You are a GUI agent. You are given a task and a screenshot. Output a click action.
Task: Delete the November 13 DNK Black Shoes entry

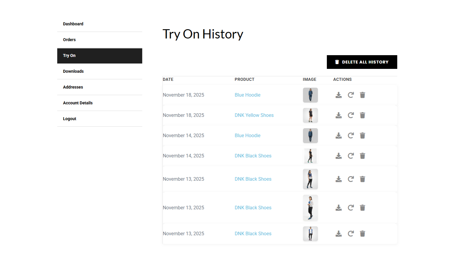[x=362, y=179]
